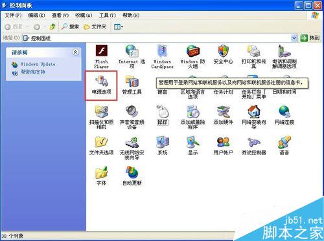Open the 鼠标 mouse settings icon

pos(162,115)
